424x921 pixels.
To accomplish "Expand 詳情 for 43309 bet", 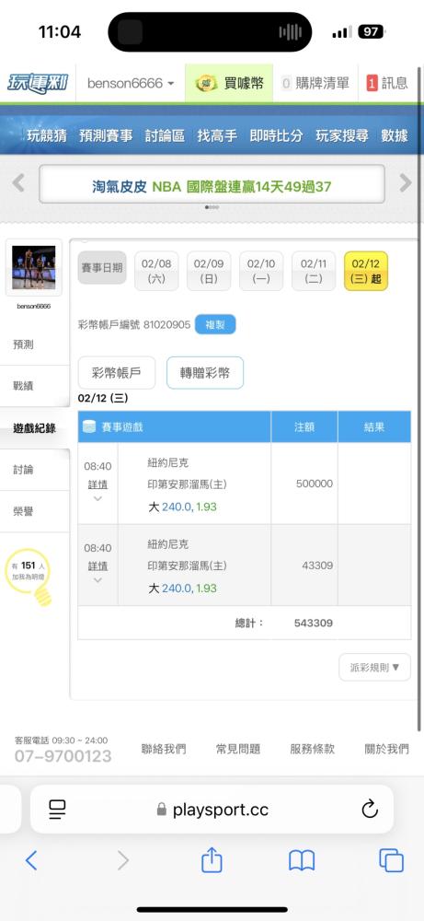I will click(x=97, y=573).
